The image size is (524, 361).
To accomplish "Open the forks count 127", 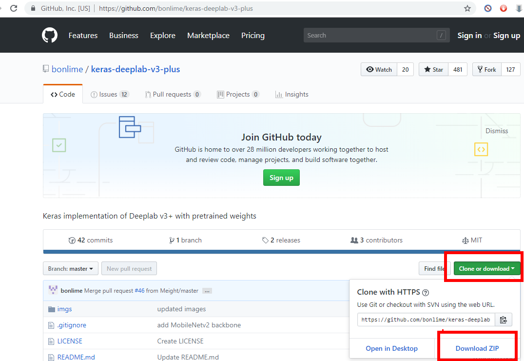I will coord(511,69).
